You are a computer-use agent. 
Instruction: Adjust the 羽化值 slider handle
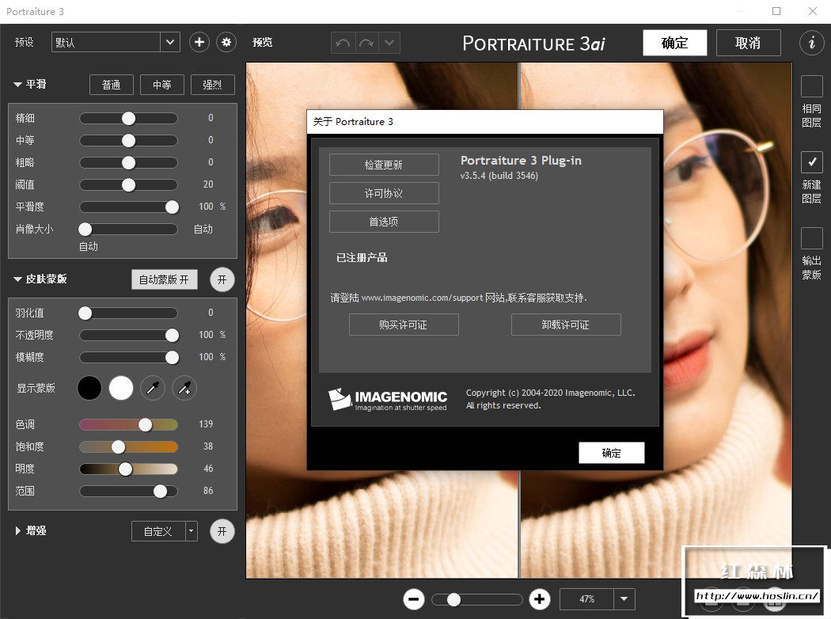85,313
